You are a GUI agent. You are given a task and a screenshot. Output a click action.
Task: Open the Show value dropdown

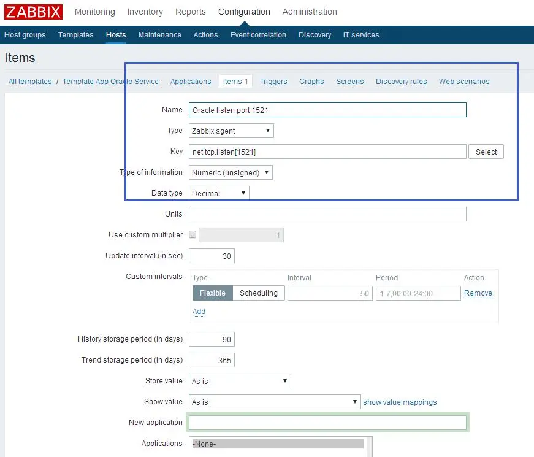click(275, 402)
